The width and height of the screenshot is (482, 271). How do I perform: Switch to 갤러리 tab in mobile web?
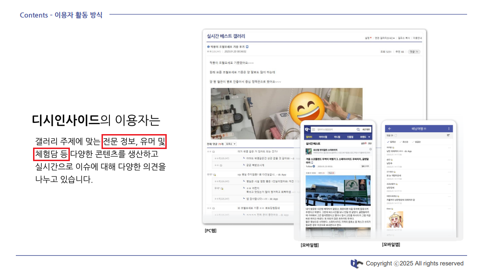309,137
